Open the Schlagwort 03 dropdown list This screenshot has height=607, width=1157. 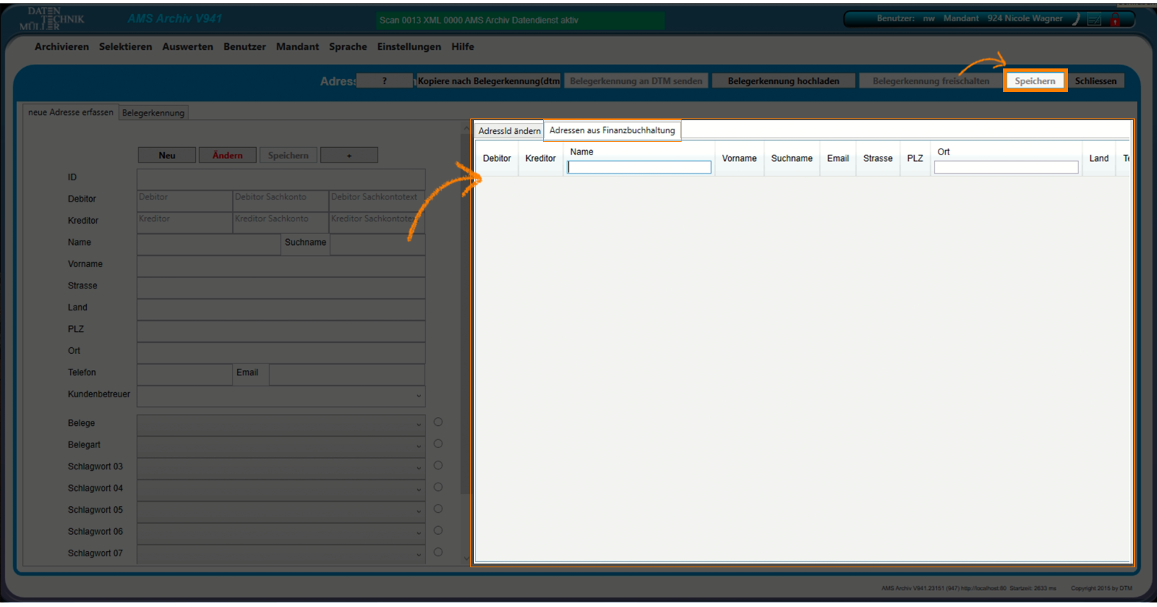tap(419, 467)
